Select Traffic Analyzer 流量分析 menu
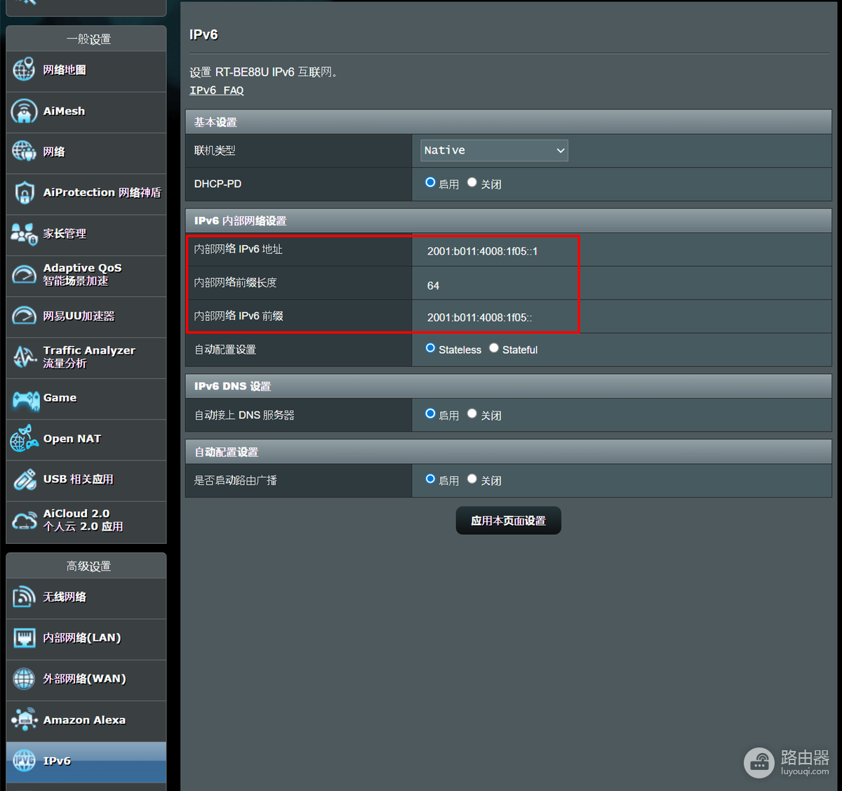 [x=86, y=357]
